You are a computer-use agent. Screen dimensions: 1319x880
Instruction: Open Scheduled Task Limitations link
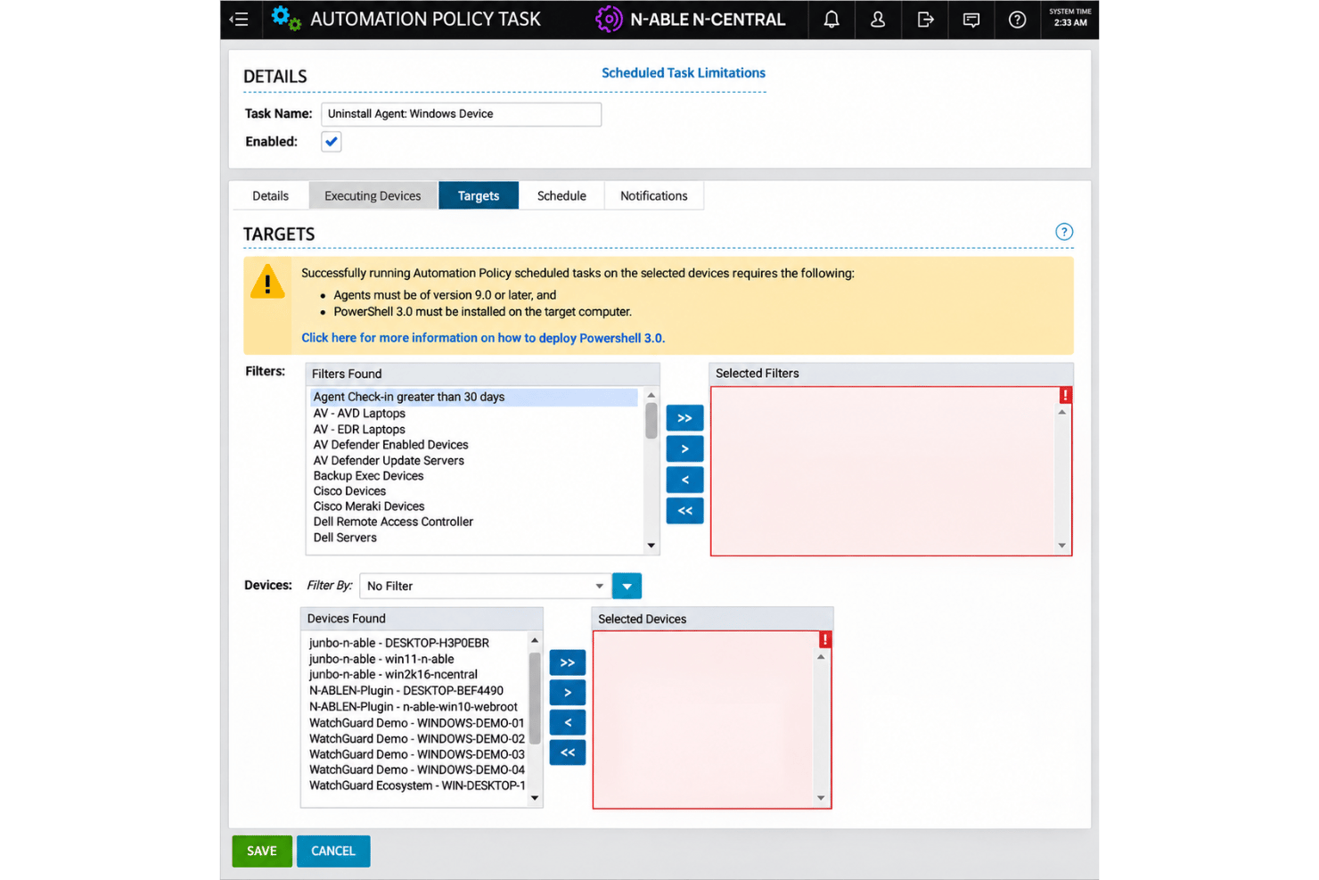coord(684,73)
